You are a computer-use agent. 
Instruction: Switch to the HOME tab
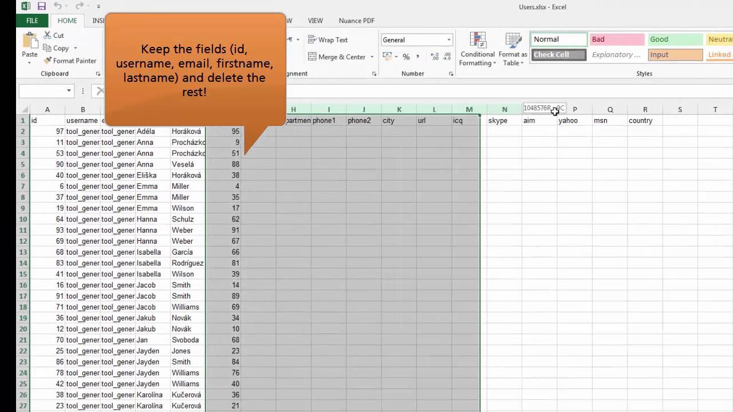(67, 21)
